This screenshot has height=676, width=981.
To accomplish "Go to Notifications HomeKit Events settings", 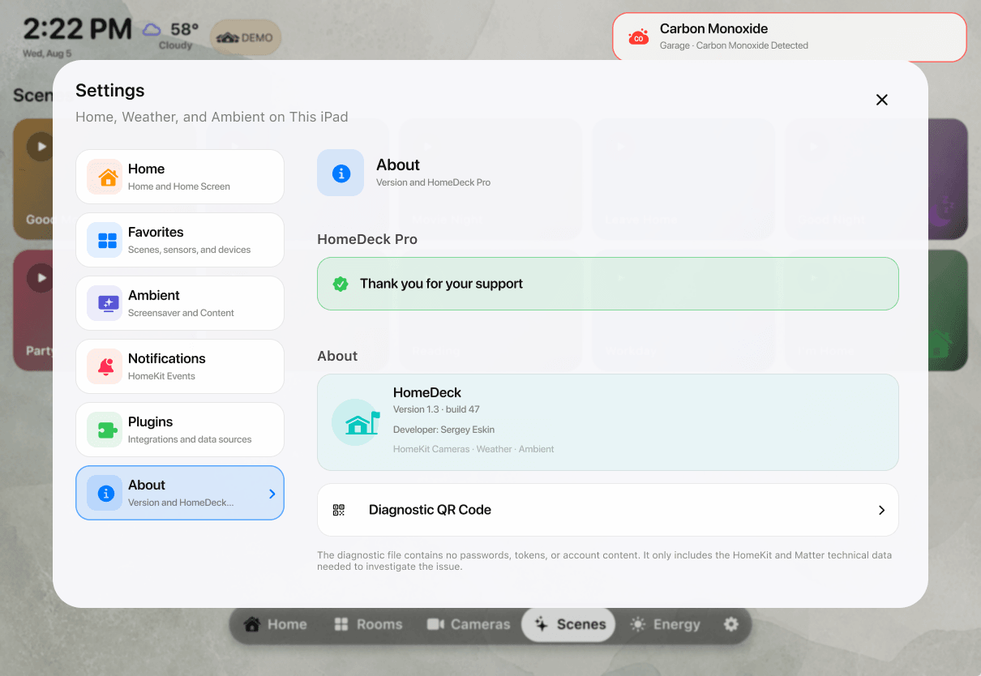I will tap(180, 366).
